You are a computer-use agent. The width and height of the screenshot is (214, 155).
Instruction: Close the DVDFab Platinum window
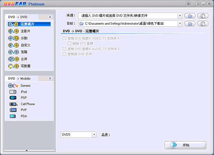pyautogui.click(x=209, y=4)
